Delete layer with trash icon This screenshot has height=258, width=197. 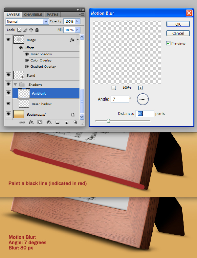pyautogui.click(x=75, y=122)
